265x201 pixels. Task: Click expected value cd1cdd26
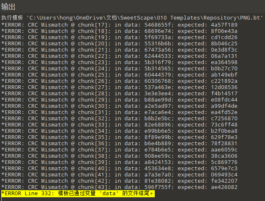[224, 37]
